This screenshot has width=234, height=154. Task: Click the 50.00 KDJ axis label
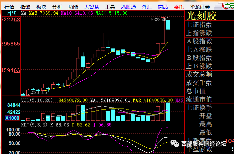click(x=14, y=143)
